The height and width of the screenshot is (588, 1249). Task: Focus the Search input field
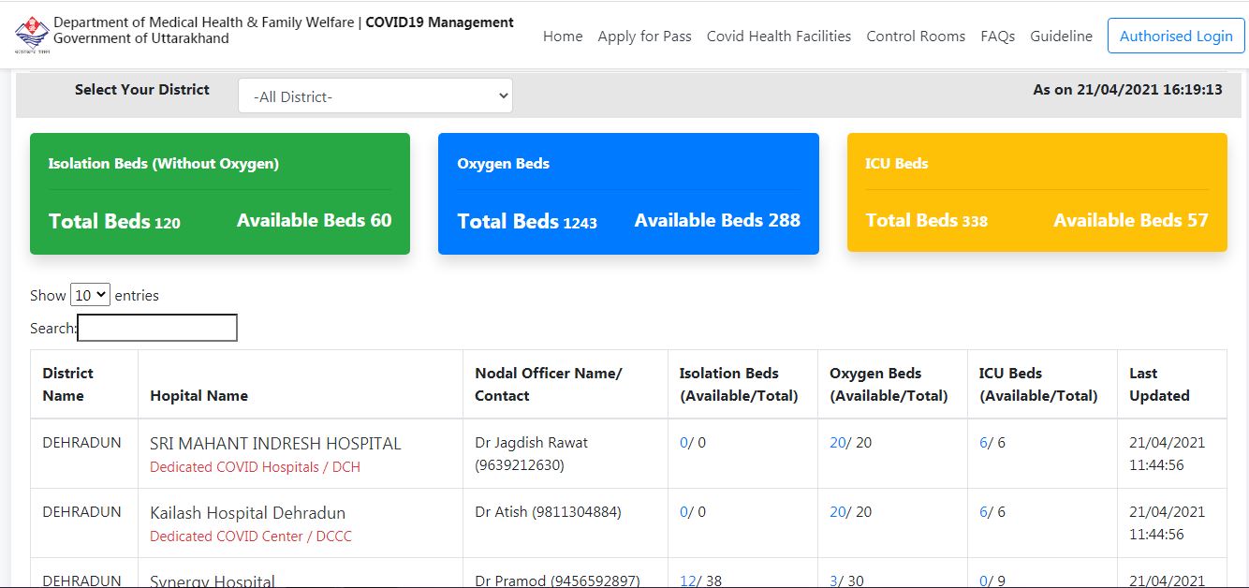(157, 328)
